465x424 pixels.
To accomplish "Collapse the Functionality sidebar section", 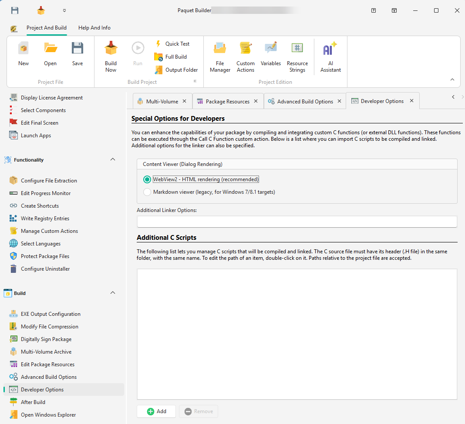I will 113,159.
